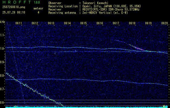This screenshot has width=170, height=108.
Task: Click the 0620 time marker
Action: [x=165, y=23]
